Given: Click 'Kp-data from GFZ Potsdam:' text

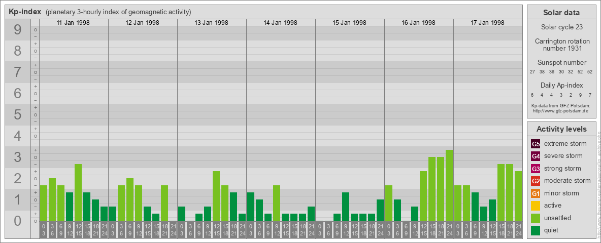Looking at the screenshot, I should click(x=560, y=105).
